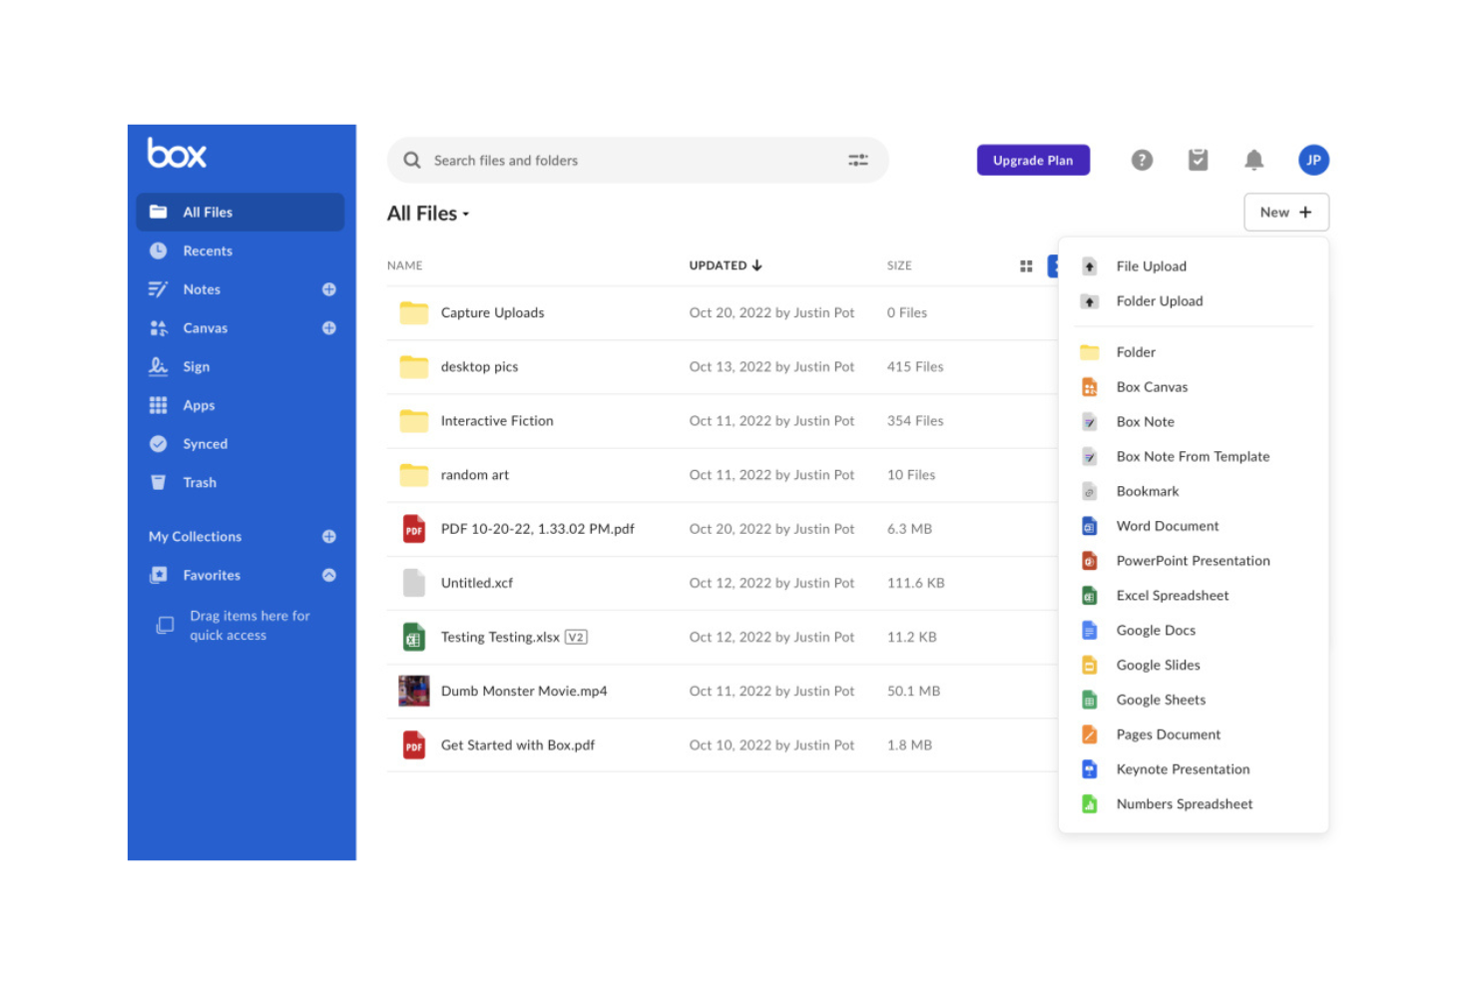Open the Untitled.xcf file
This screenshot has width=1477, height=985.
(x=477, y=583)
